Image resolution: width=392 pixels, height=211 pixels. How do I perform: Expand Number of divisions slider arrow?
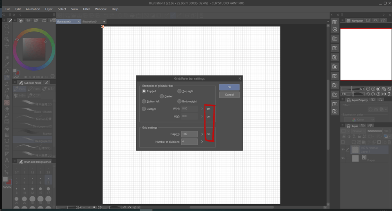(x=202, y=142)
